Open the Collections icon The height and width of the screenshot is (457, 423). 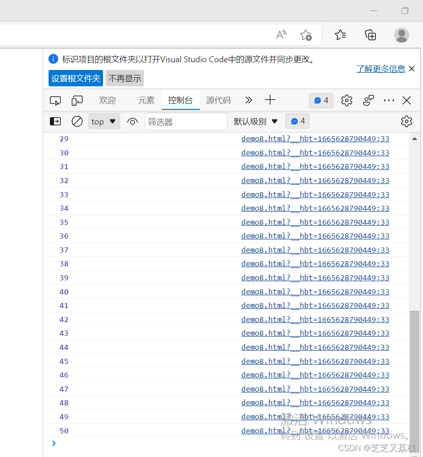click(370, 35)
